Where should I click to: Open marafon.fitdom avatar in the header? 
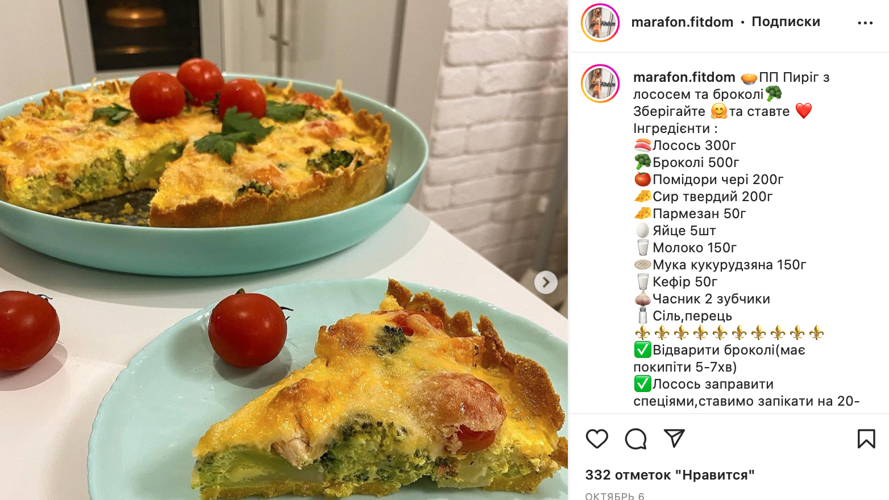coord(600,23)
